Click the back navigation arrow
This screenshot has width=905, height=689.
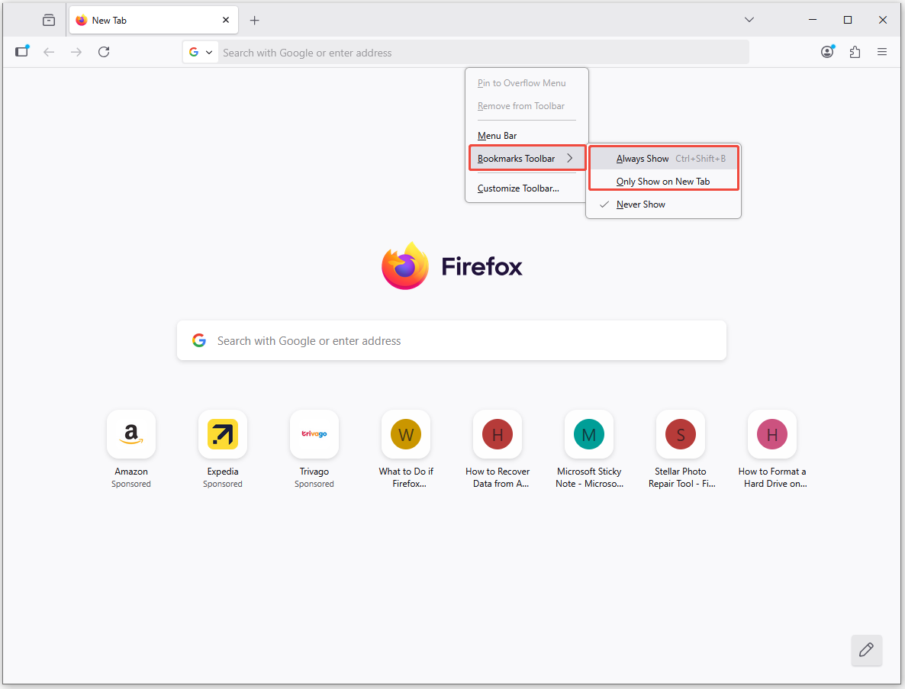[49, 52]
